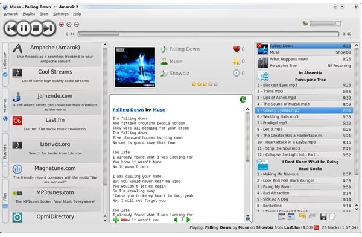Click the clear playlist icon
The width and height of the screenshot is (362, 237).
point(282,216)
